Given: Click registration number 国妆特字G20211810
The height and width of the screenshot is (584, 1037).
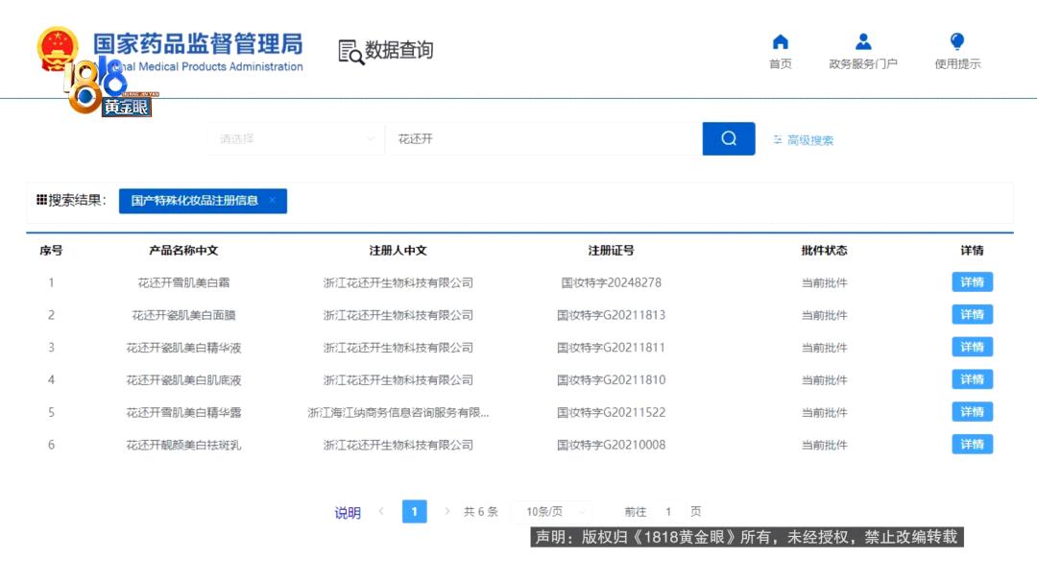Looking at the screenshot, I should pos(611,380).
